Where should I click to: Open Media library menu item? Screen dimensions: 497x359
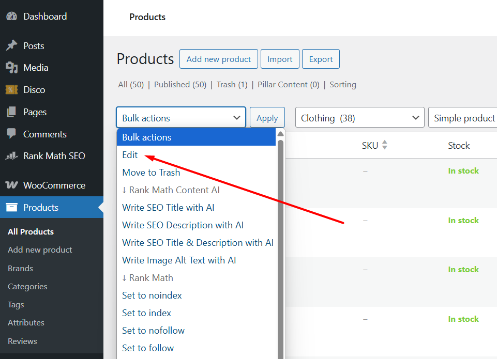36,68
